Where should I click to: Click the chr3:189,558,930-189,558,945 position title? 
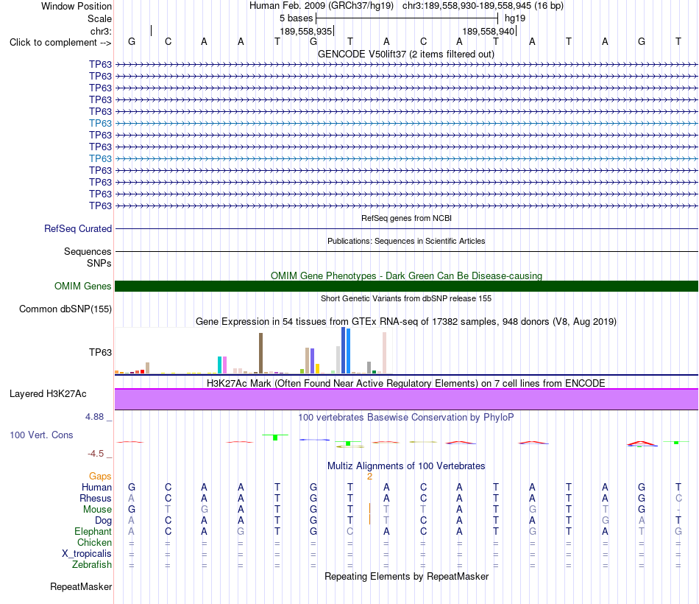tap(483, 6)
